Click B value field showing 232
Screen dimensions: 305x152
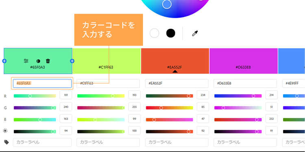[272, 119]
